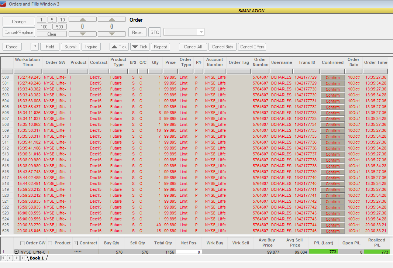
Task: Set quantity preset 500
Action: pyautogui.click(x=60, y=27)
